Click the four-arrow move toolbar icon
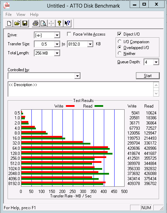The image size is (167, 213). pyautogui.click(x=51, y=23)
